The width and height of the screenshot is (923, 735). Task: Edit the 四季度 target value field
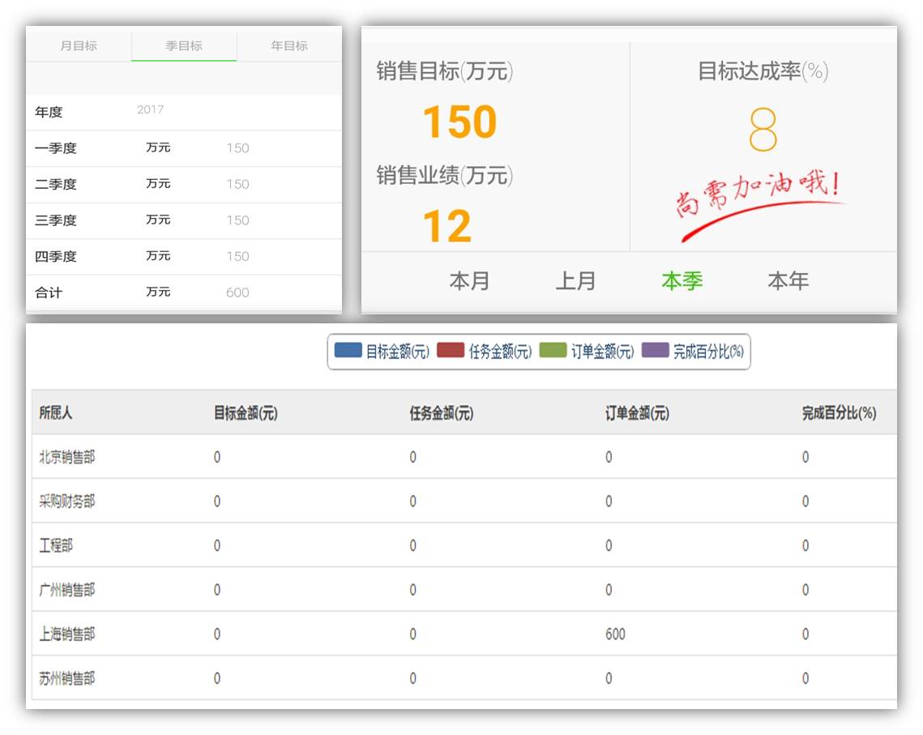[237, 257]
